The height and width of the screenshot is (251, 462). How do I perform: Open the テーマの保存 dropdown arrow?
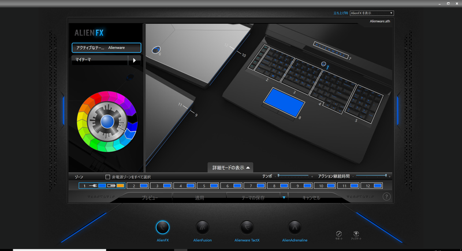coord(284,197)
